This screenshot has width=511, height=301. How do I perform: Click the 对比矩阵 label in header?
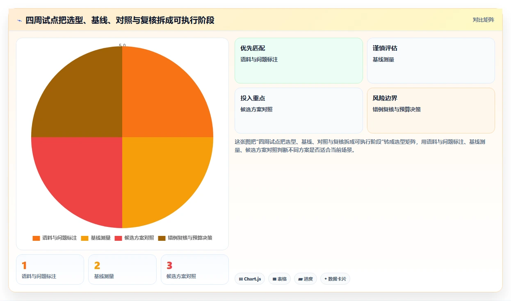point(484,20)
